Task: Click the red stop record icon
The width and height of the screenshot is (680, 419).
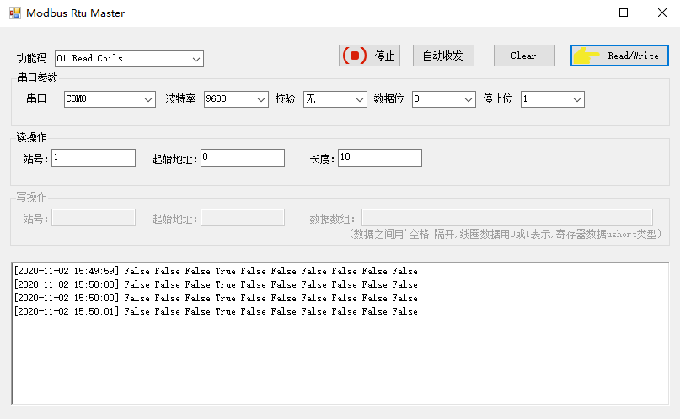Action: (355, 56)
